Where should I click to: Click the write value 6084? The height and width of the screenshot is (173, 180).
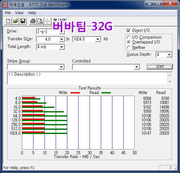pyautogui.click(x=147, y=98)
